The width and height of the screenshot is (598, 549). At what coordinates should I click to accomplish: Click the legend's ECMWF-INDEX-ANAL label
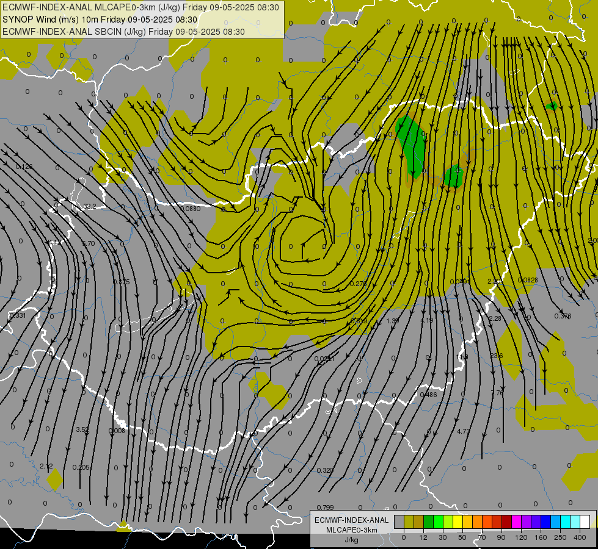[352, 520]
